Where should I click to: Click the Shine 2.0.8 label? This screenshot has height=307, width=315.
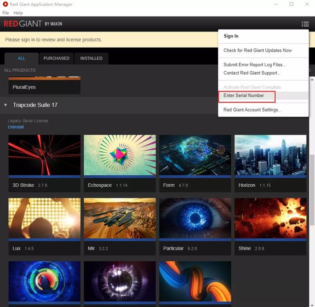[x=252, y=248]
